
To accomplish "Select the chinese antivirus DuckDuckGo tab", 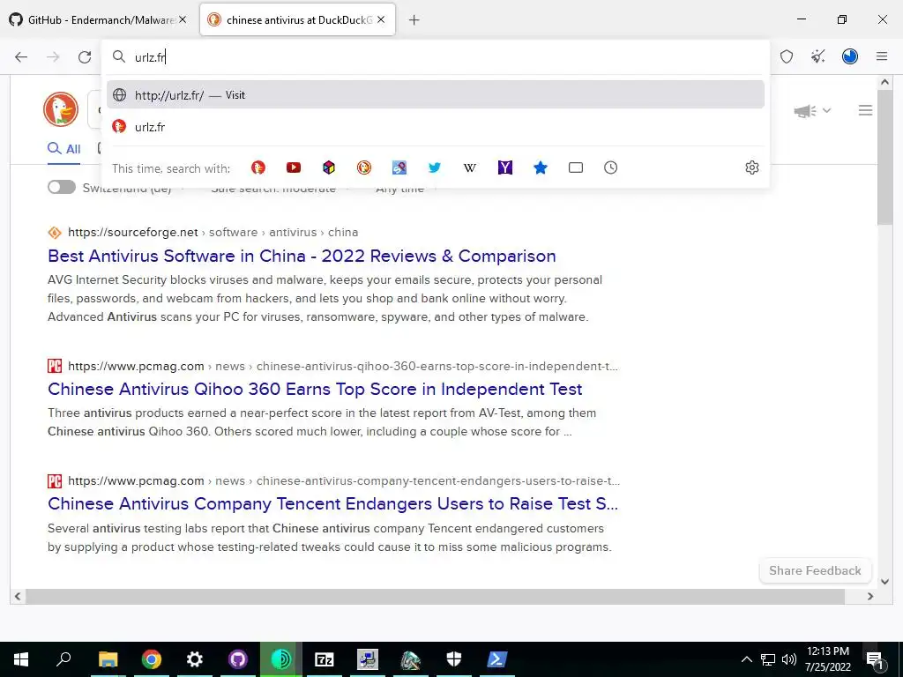I will click(x=297, y=19).
